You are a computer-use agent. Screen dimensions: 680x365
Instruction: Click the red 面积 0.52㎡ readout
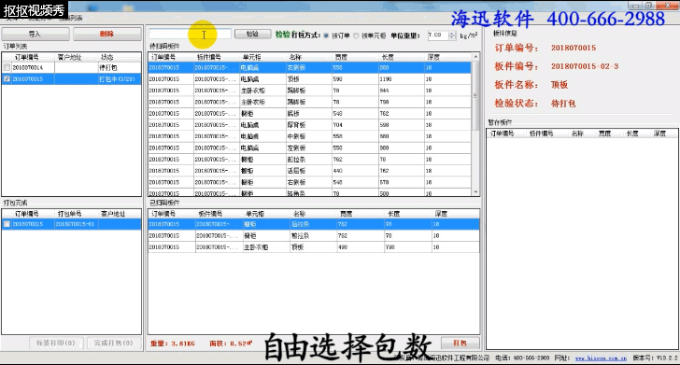(231, 344)
